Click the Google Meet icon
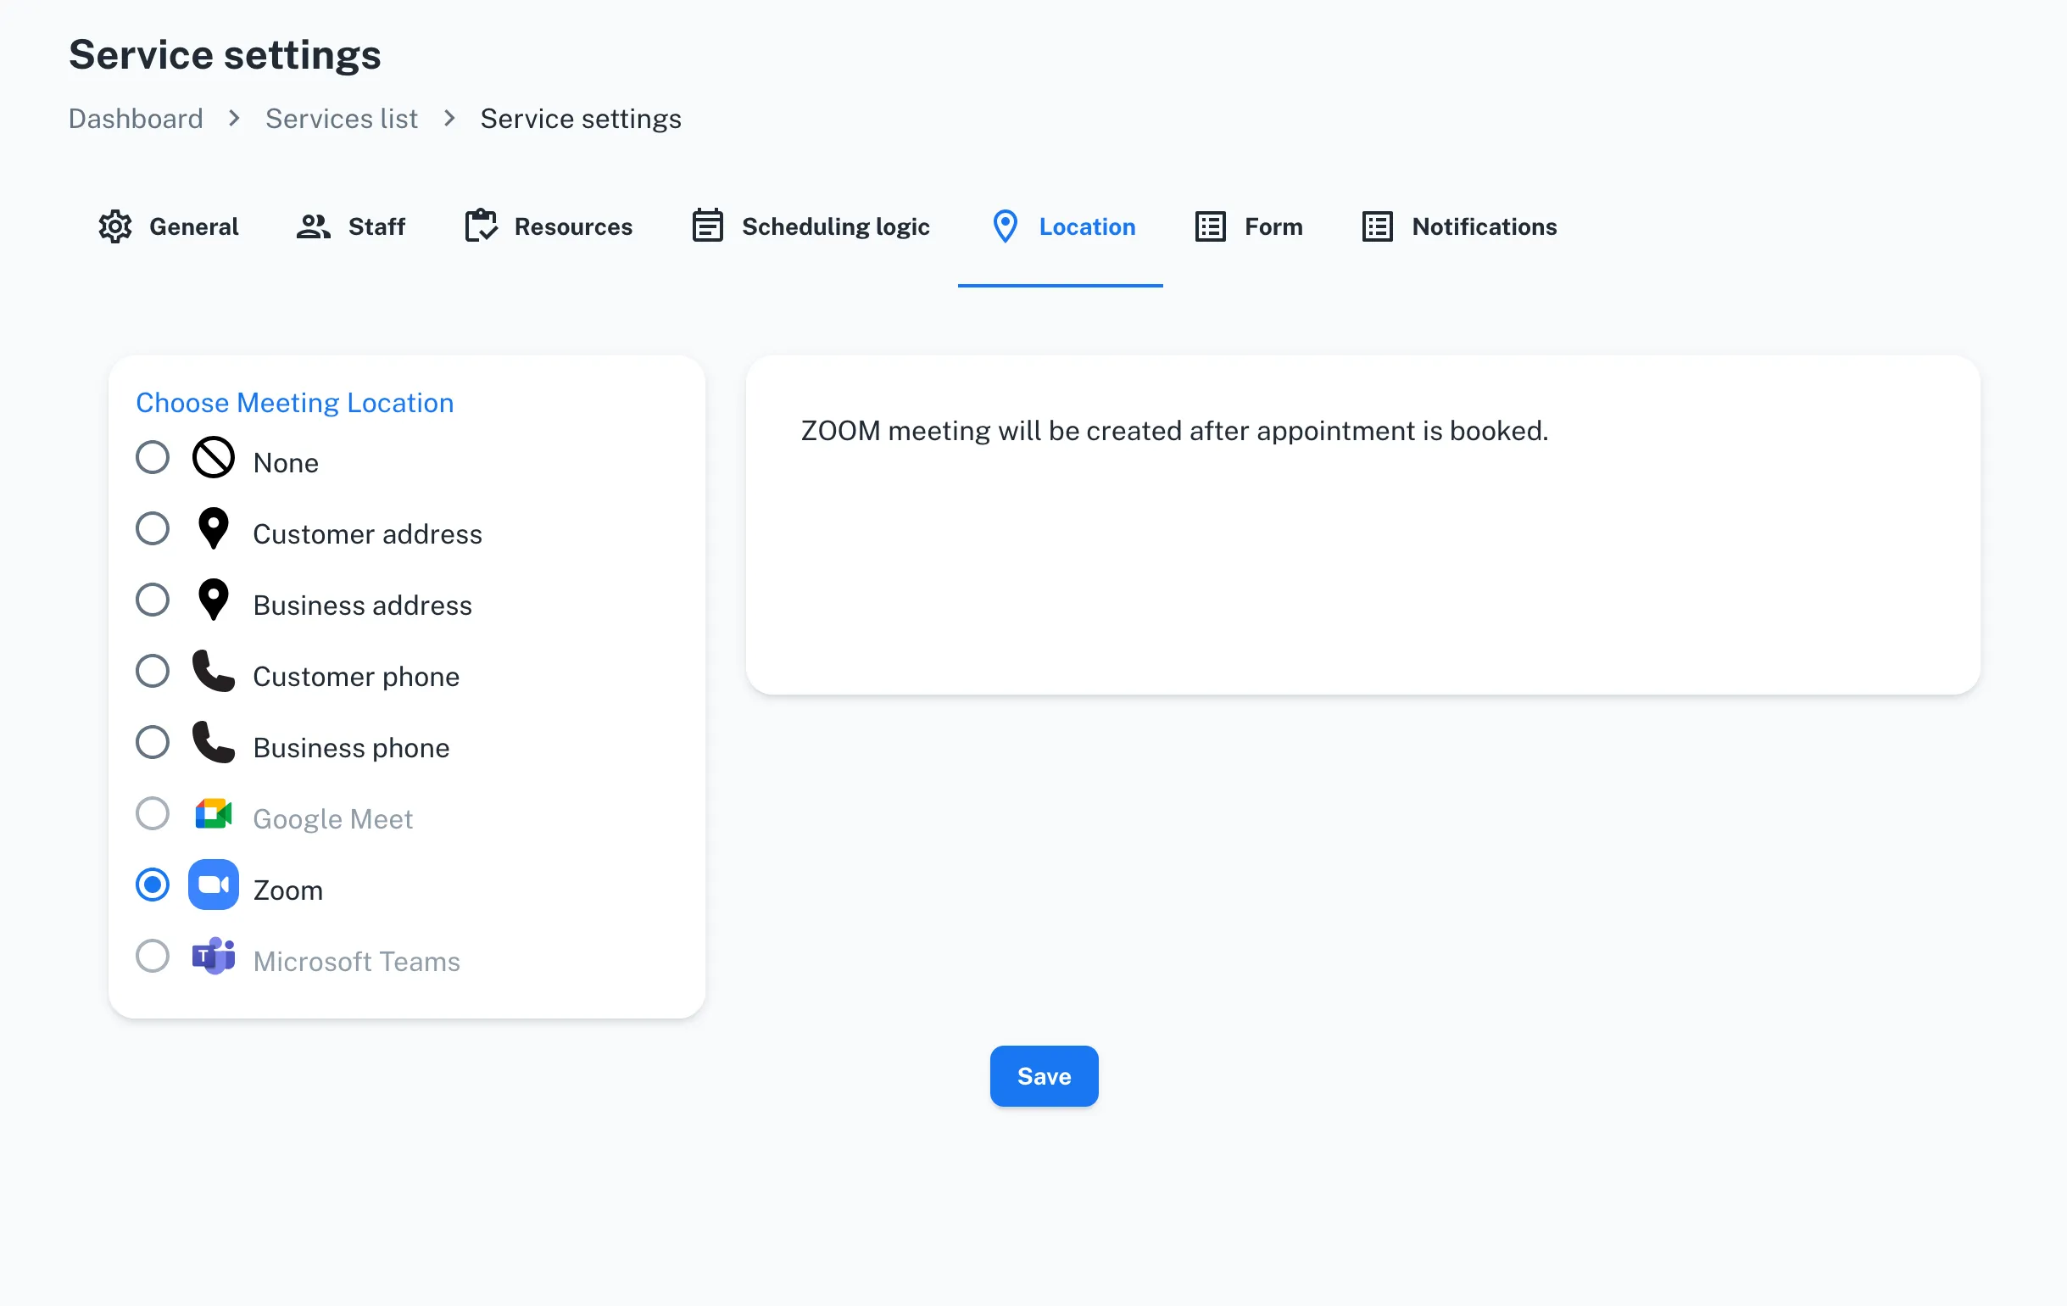 click(x=213, y=814)
